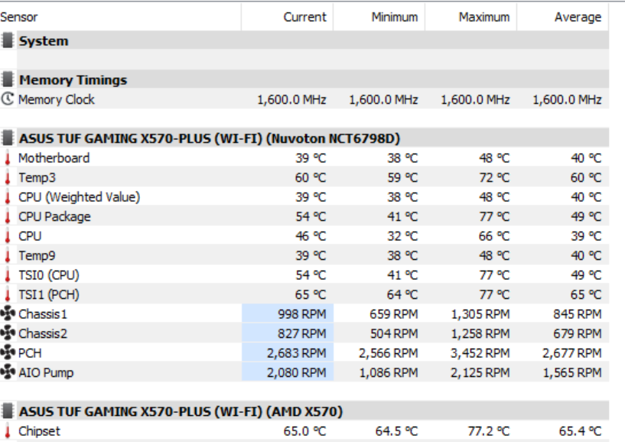Click the Chassis2 fan icon
This screenshot has width=625, height=442.
pyautogui.click(x=8, y=333)
